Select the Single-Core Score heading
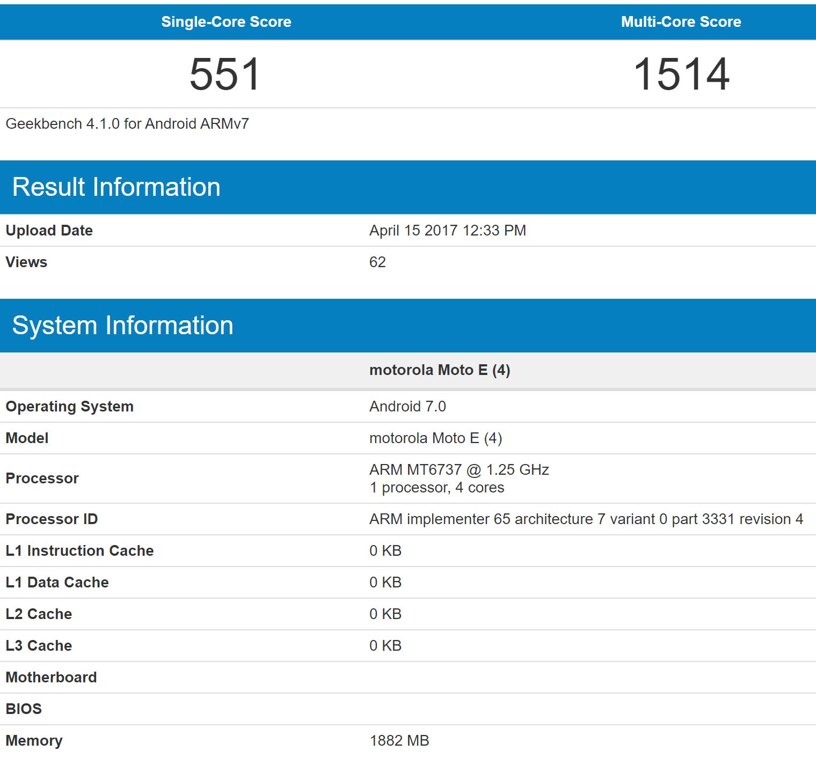 (x=226, y=21)
